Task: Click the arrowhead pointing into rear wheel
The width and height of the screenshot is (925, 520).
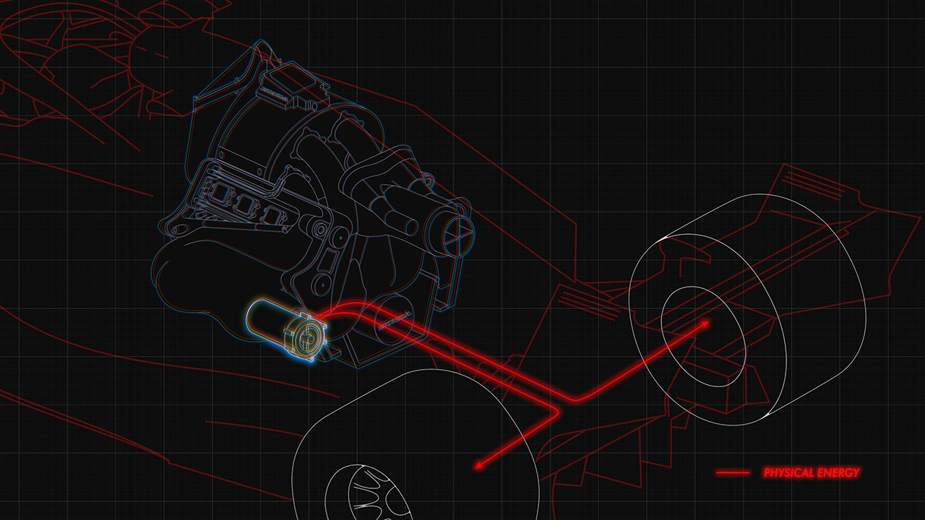Action: (704, 324)
